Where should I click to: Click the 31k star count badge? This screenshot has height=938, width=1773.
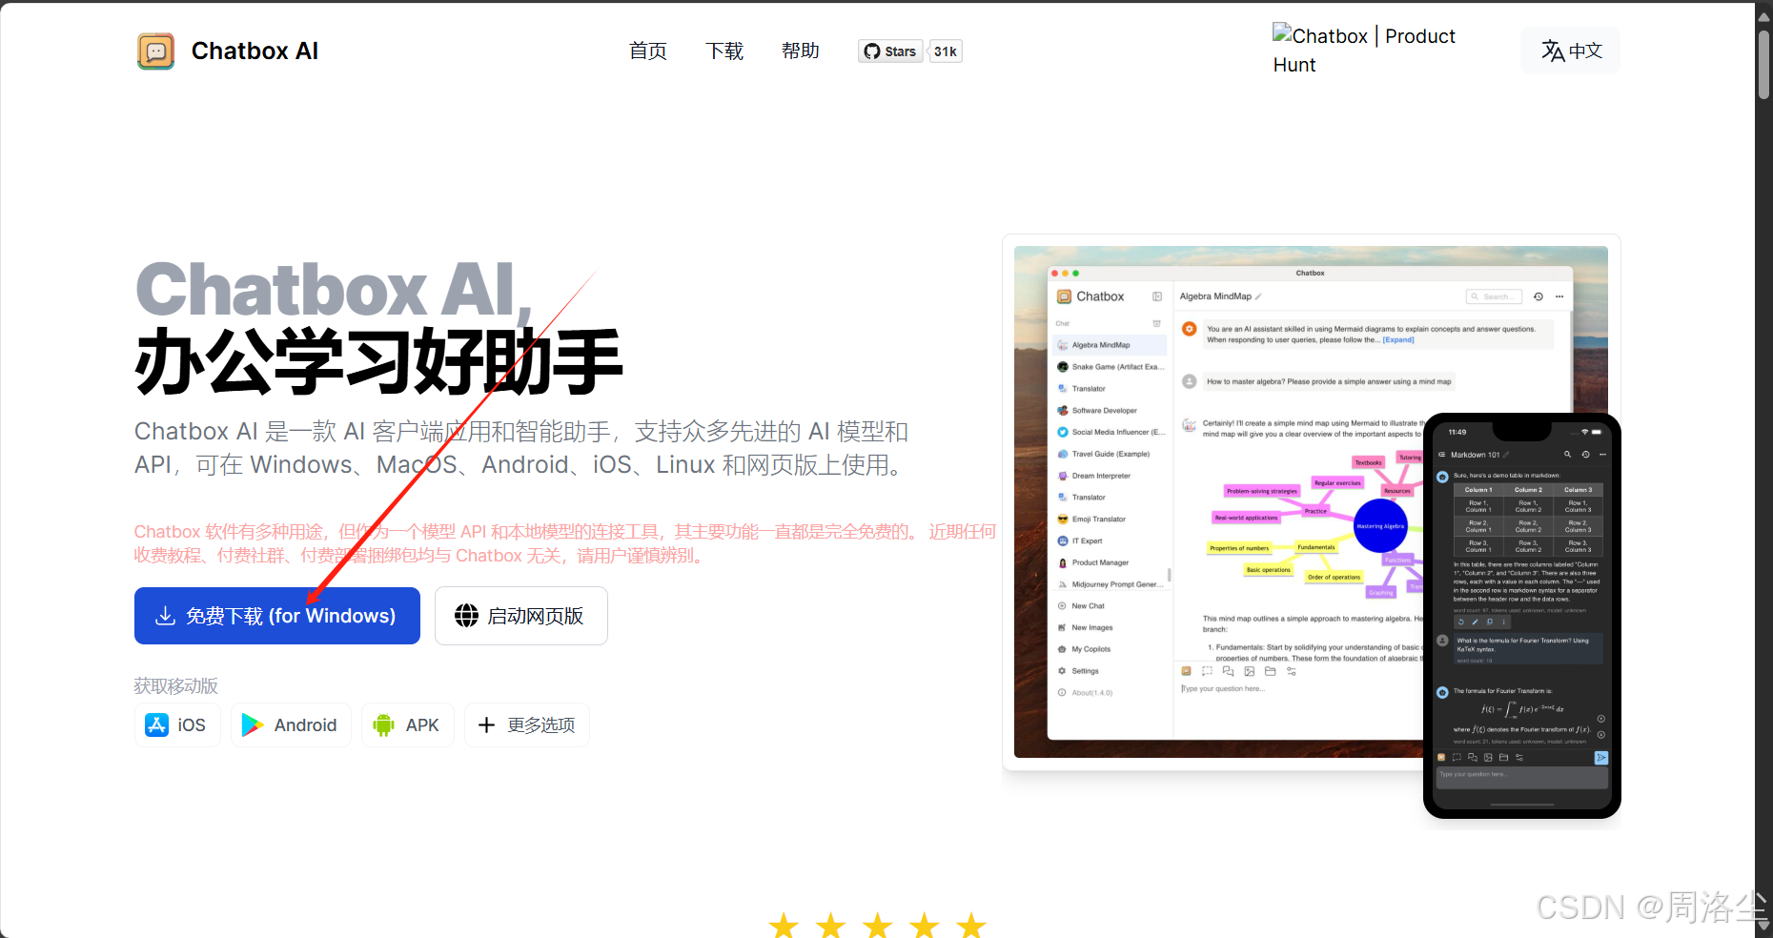coord(946,51)
